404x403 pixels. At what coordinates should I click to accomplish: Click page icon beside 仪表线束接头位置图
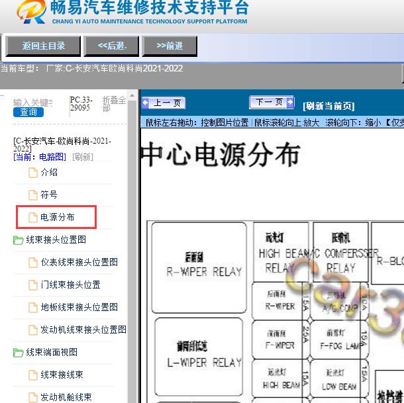(x=32, y=263)
